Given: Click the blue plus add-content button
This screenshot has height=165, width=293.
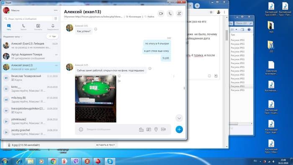Looking at the screenshot, I should coord(179,129).
